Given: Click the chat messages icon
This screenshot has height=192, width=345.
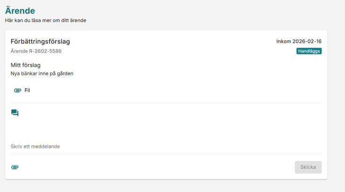Looking at the screenshot, I should (15, 113).
